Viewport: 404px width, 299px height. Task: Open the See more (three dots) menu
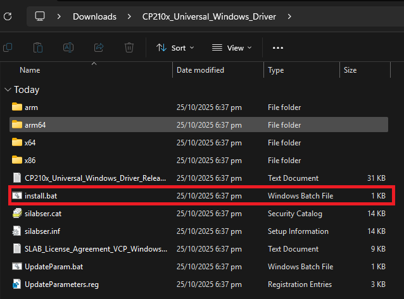(278, 48)
